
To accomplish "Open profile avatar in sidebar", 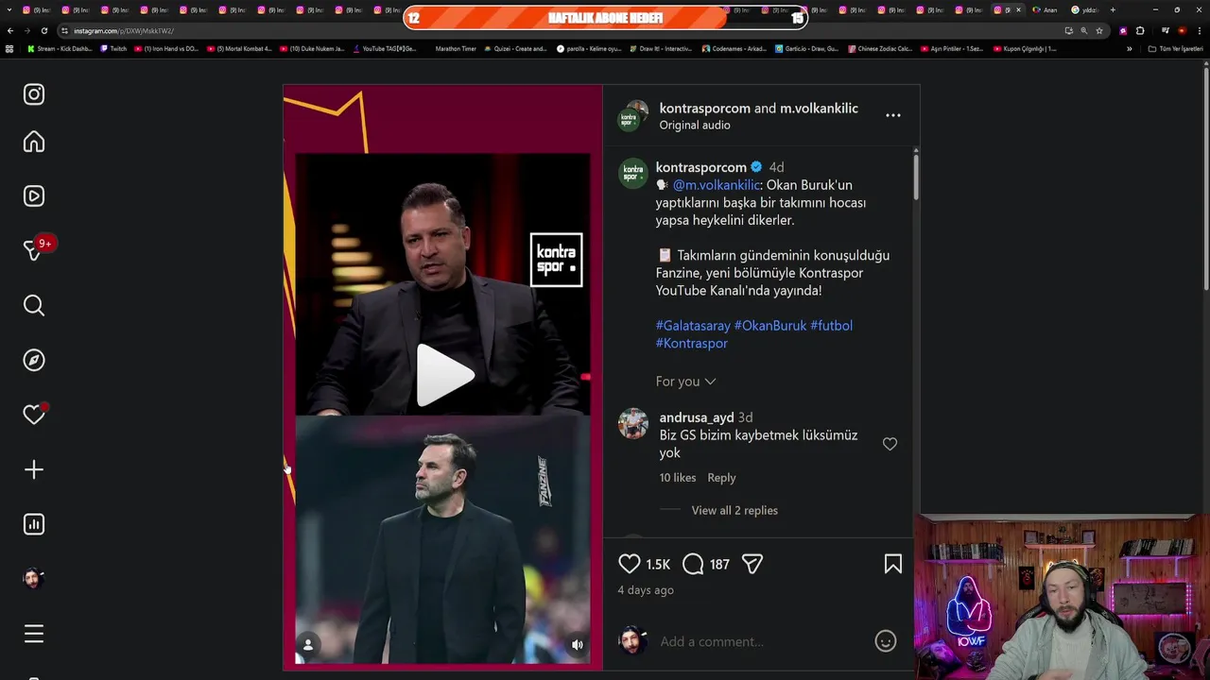I will (34, 579).
